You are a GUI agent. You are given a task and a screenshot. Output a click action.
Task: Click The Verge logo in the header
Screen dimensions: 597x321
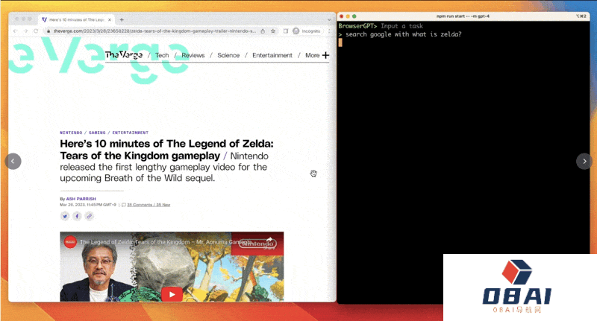(x=124, y=55)
